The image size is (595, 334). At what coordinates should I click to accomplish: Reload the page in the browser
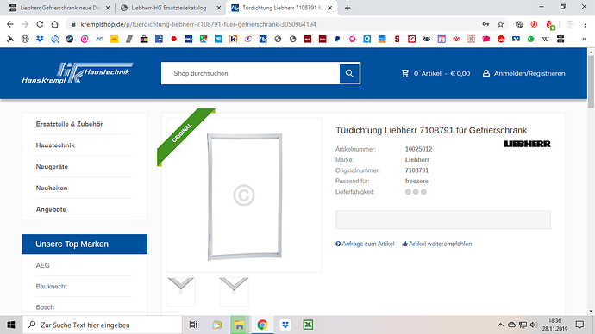pos(40,24)
